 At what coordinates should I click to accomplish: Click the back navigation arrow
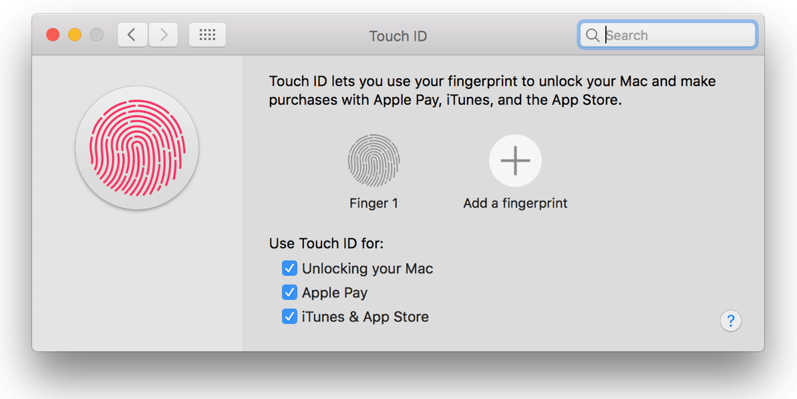point(132,34)
